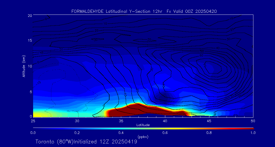This screenshot has width=275, height=147.
Task: Click altitude axis tick label 0
Action: point(31,116)
